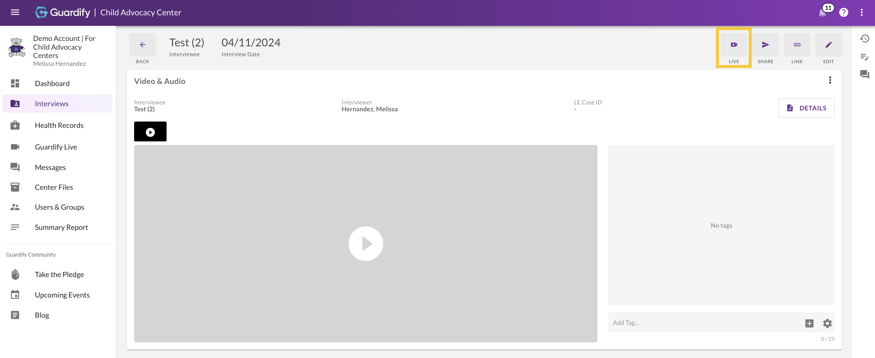Viewport: 875px width, 358px height.
Task: Open the notifications bell
Action: pyautogui.click(x=822, y=13)
